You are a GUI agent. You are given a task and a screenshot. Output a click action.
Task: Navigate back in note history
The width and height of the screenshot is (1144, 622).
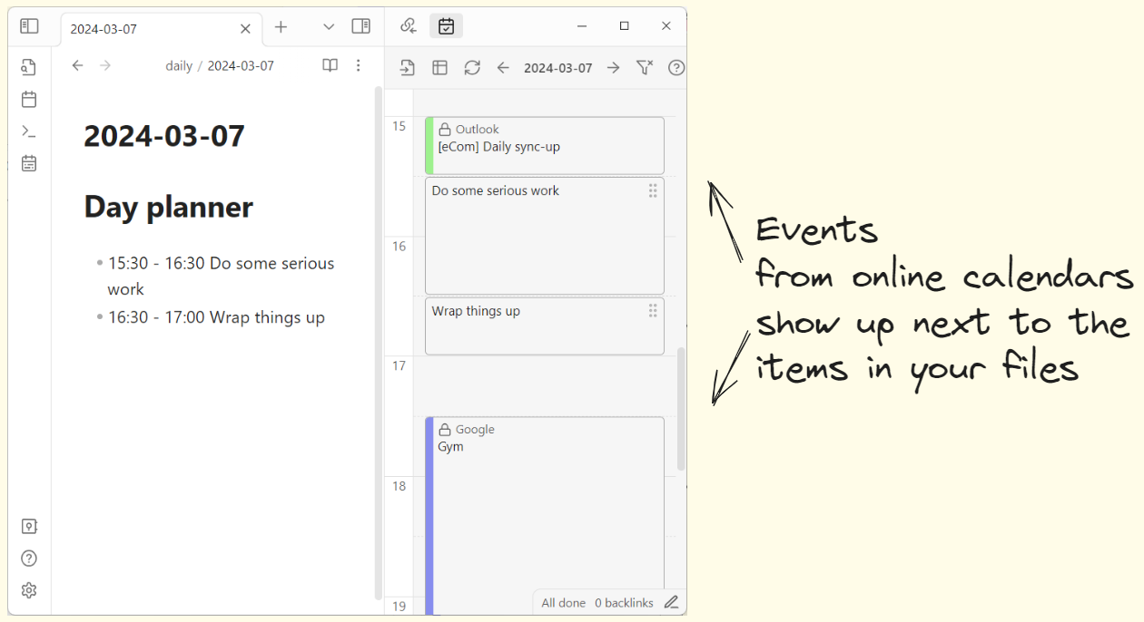tap(77, 65)
